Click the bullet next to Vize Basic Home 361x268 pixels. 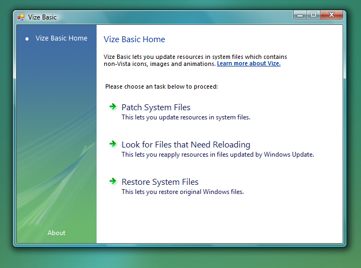point(27,39)
